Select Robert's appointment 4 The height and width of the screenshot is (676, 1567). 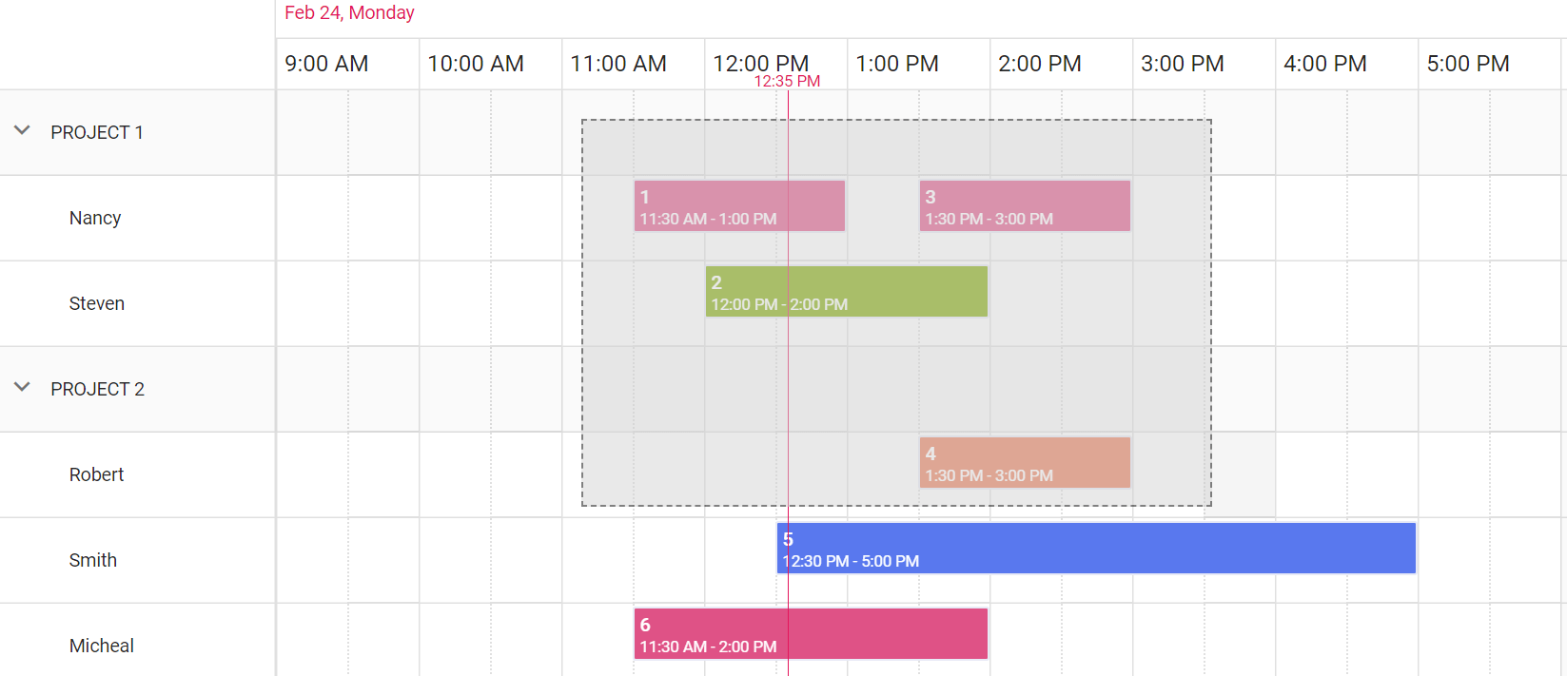tap(1024, 463)
